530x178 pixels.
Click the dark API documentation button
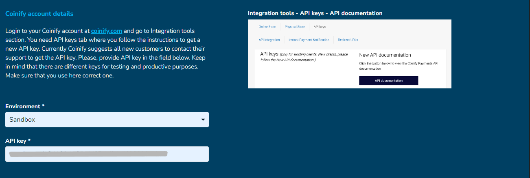389,81
